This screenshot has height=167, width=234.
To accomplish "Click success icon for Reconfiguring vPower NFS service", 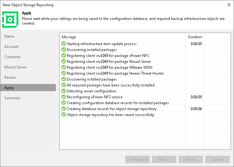I will coord(64,97).
